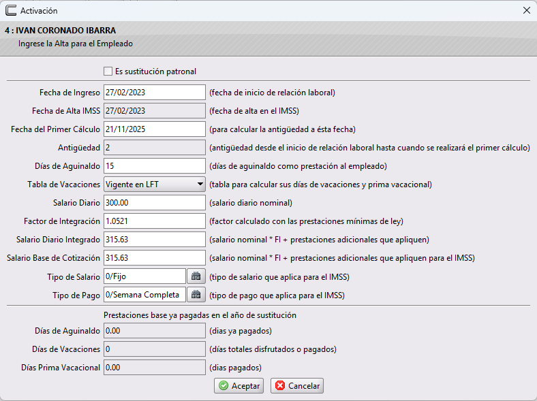The width and height of the screenshot is (537, 401).
Task: Select 'Prestaciones base ya pagadas' section heading
Action: click(x=200, y=315)
